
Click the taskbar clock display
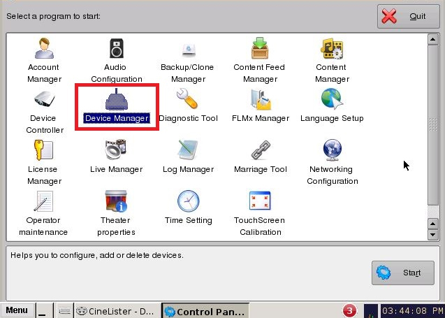(x=413, y=311)
